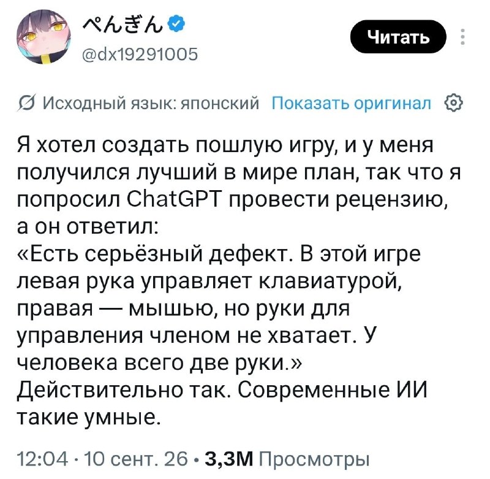490x479 pixels.
Task: Open the ぺんぎん display name
Action: pos(123,23)
